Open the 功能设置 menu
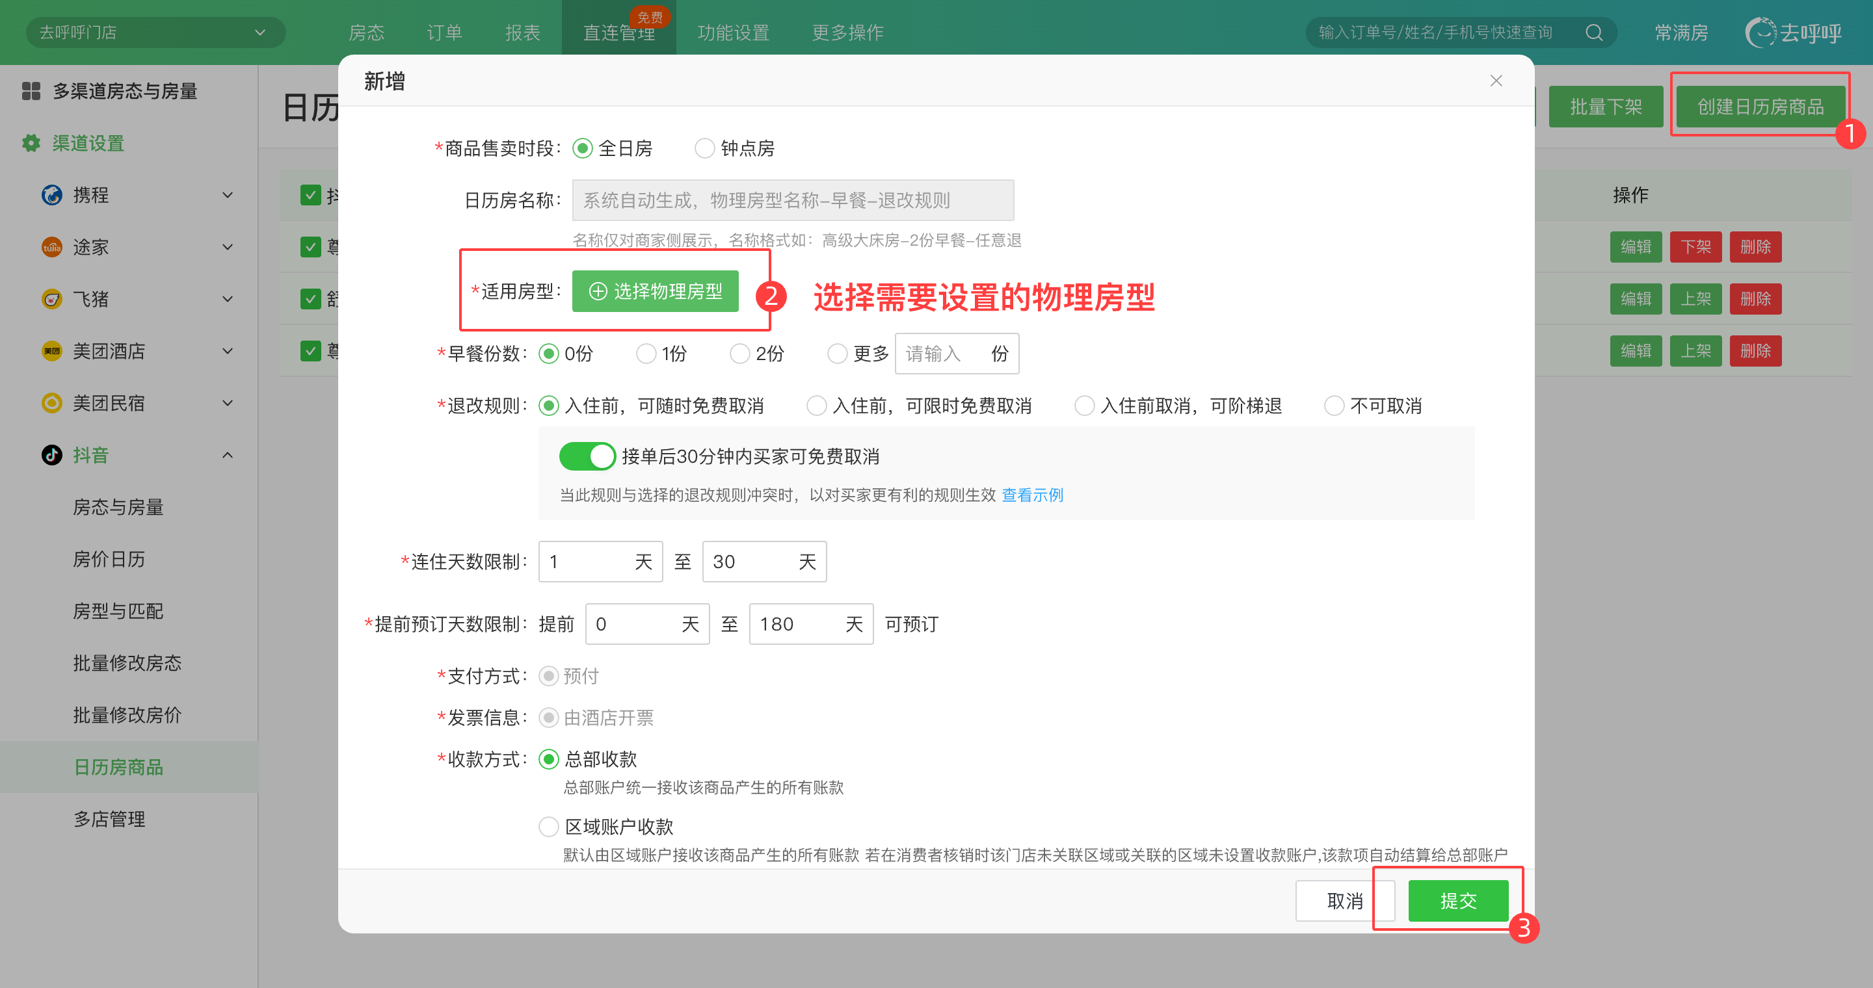The width and height of the screenshot is (1873, 988). (x=733, y=32)
